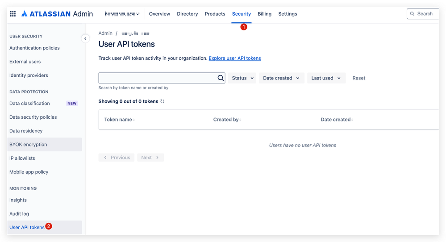Go to the Directory tab

coord(188,14)
